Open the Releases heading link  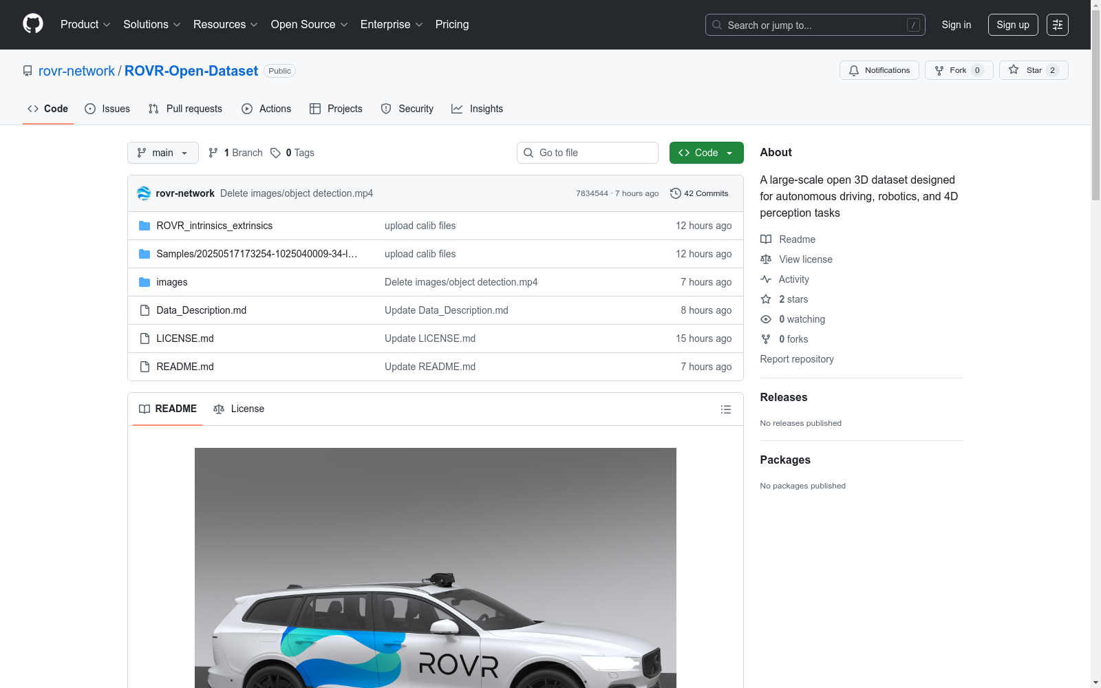[x=784, y=397]
